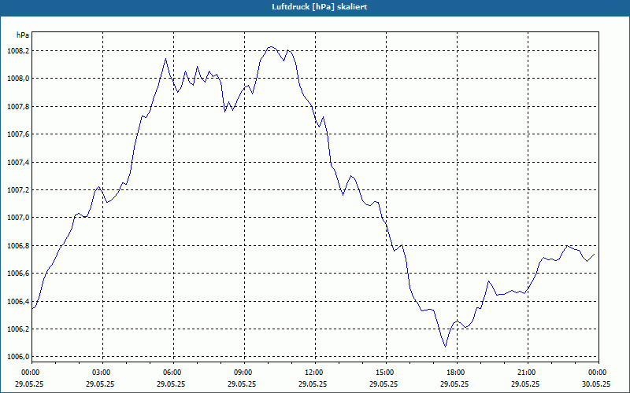Click the 1007,6 y-axis label

[x=18, y=134]
